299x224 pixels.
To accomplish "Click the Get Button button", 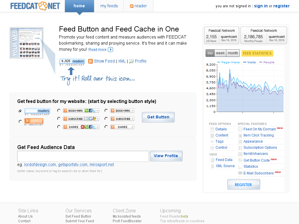I will point(158,117).
